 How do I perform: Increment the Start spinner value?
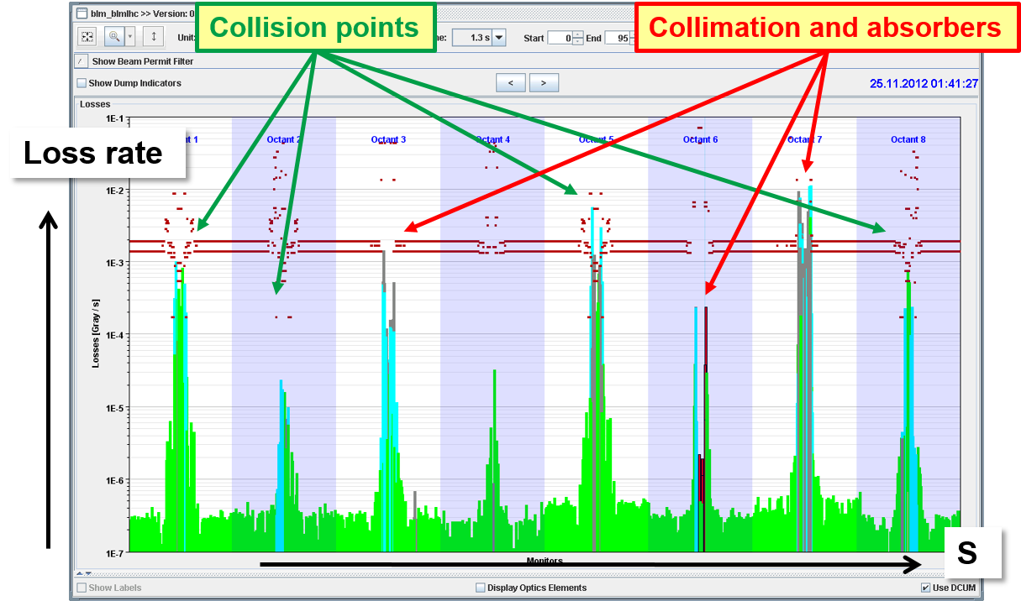577,34
